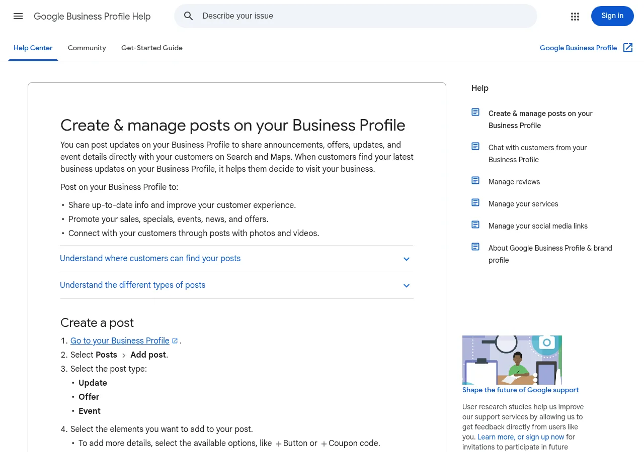The image size is (644, 452).
Task: Click the bold Offer post type text
Action: 89,397
